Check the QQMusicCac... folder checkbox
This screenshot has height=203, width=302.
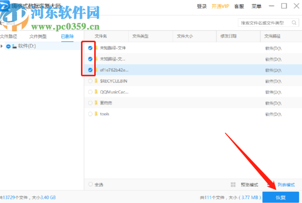90,92
